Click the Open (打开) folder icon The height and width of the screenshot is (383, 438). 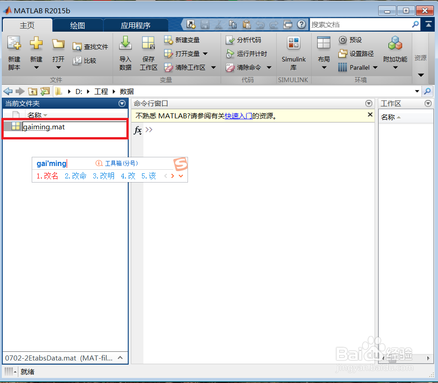pos(58,44)
